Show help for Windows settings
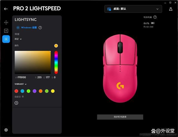178x137 pixels. click(x=40, y=28)
